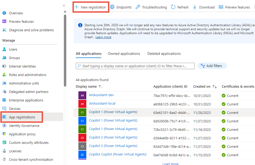Open ArtAssistant-dev application
The width and height of the screenshot is (255, 165).
point(101,95)
